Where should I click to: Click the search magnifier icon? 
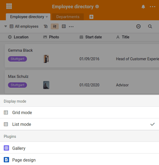point(150,26)
